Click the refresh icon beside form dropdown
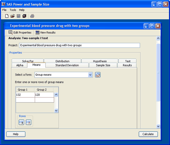Image resolution: width=170 pixels, height=145 pixels. pyautogui.click(x=98, y=75)
